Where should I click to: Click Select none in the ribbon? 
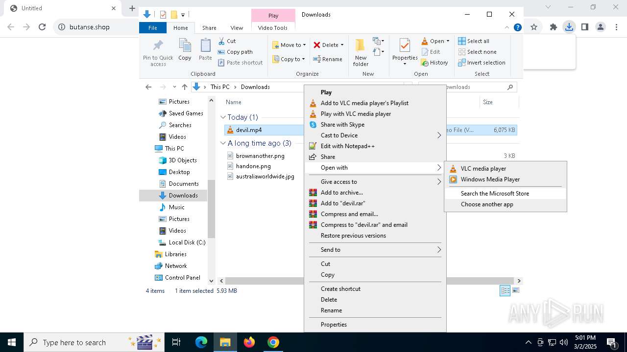tap(477, 52)
